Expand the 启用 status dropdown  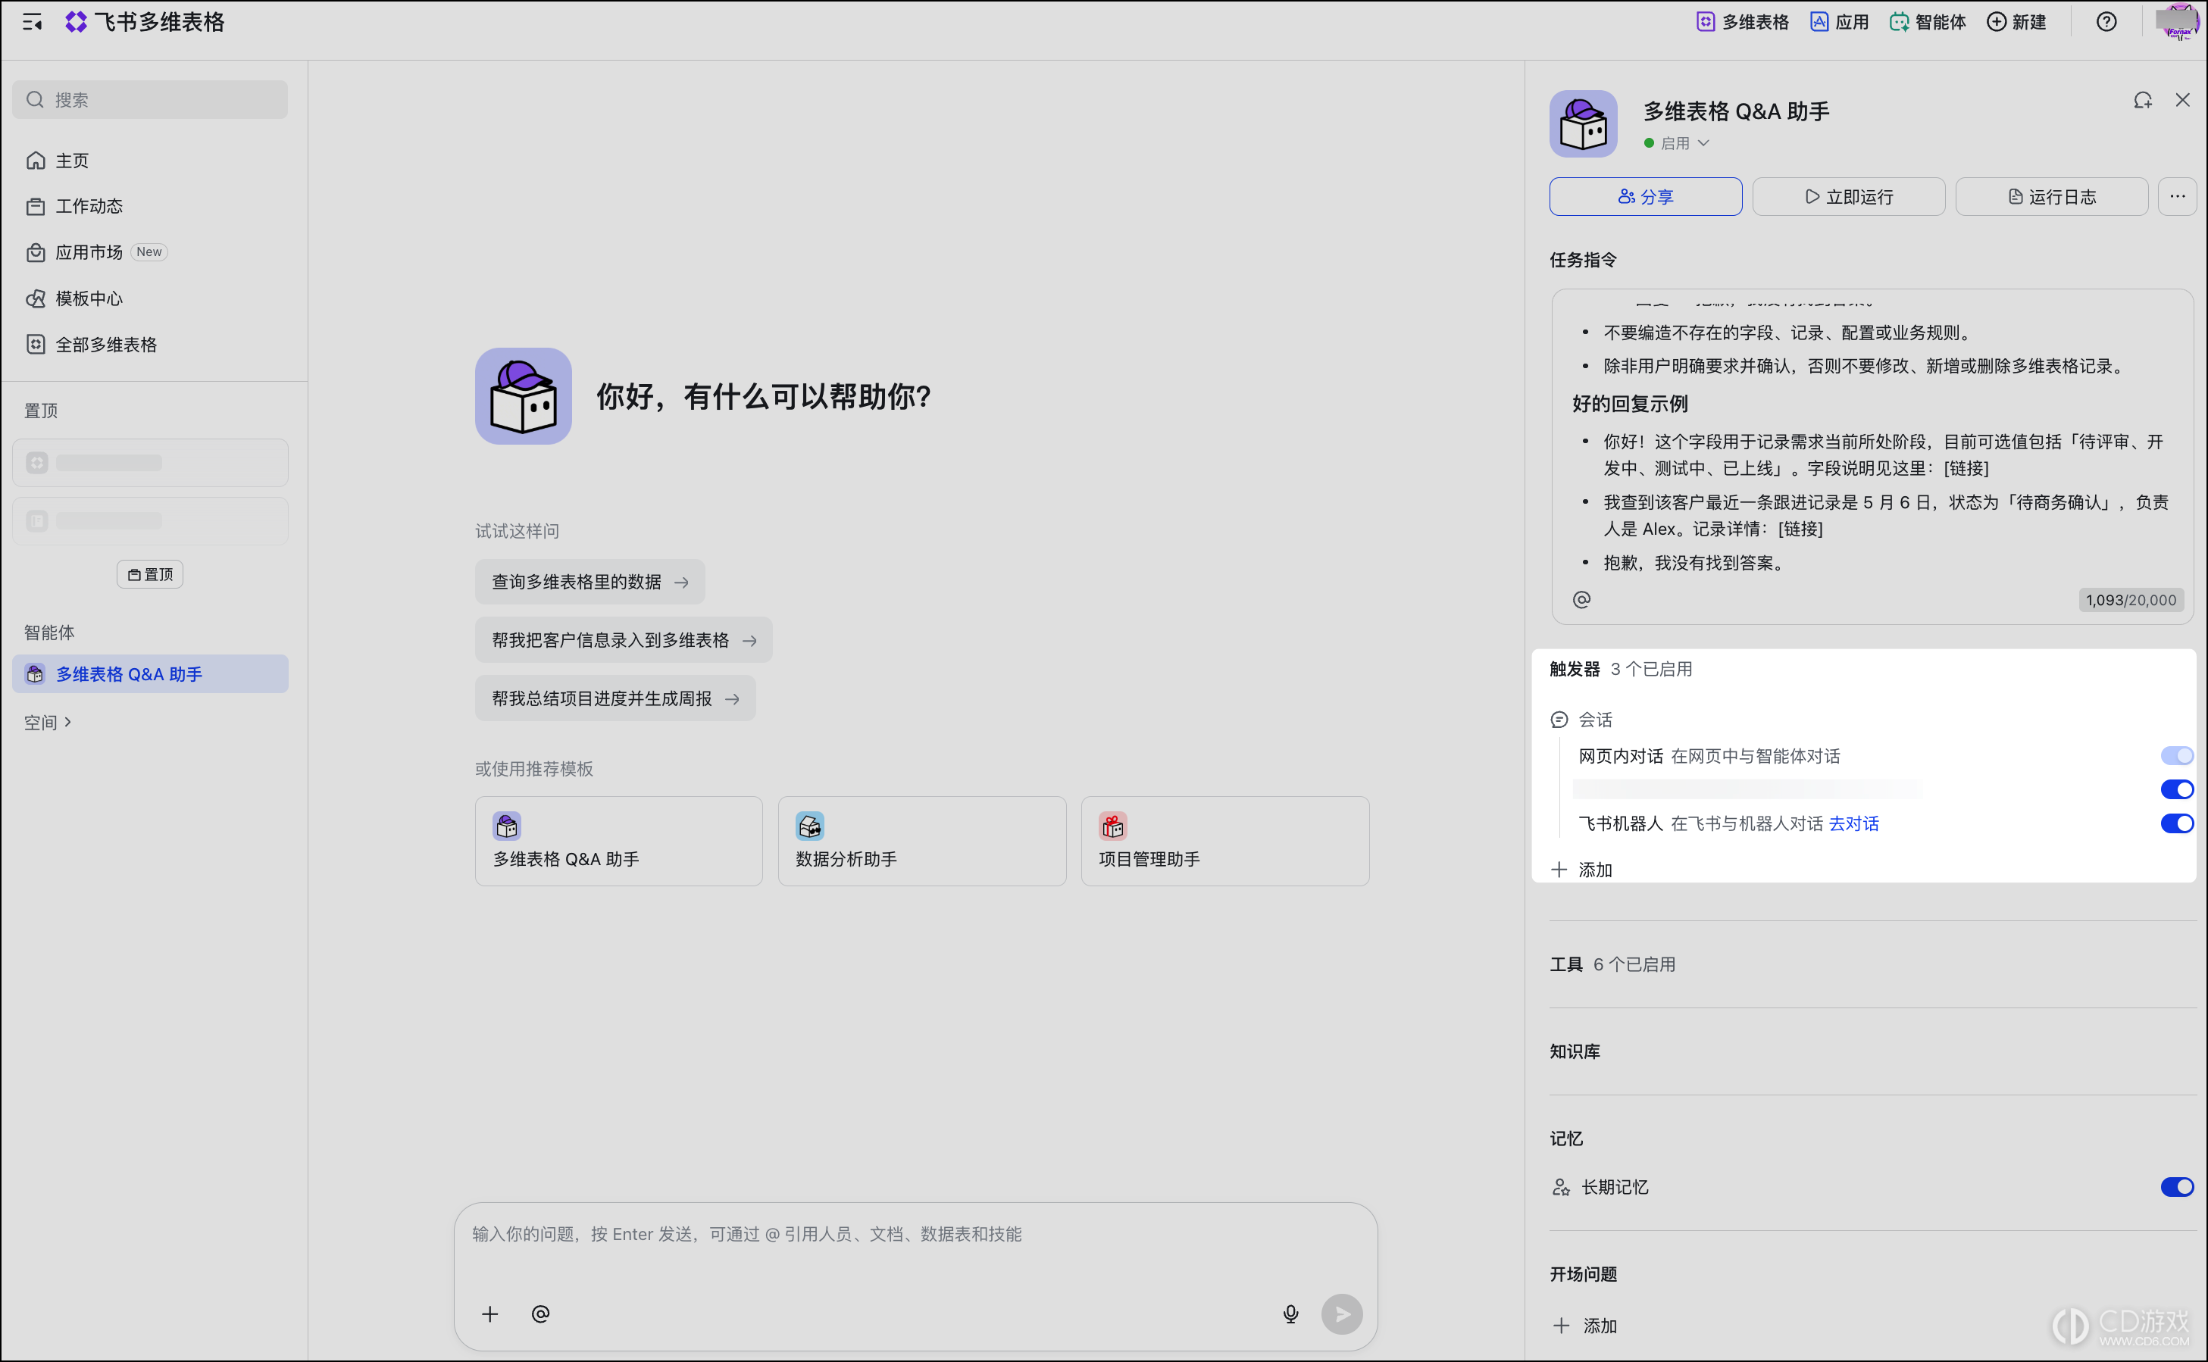point(1677,143)
